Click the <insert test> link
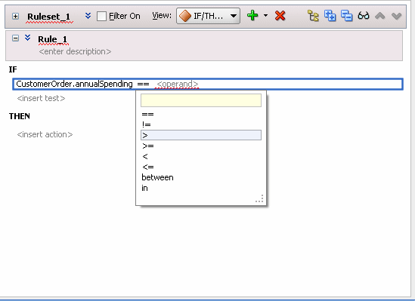This screenshot has height=301, width=415. point(41,99)
